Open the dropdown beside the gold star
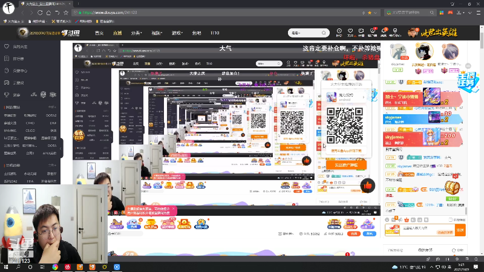484x272 pixels. 375,13
